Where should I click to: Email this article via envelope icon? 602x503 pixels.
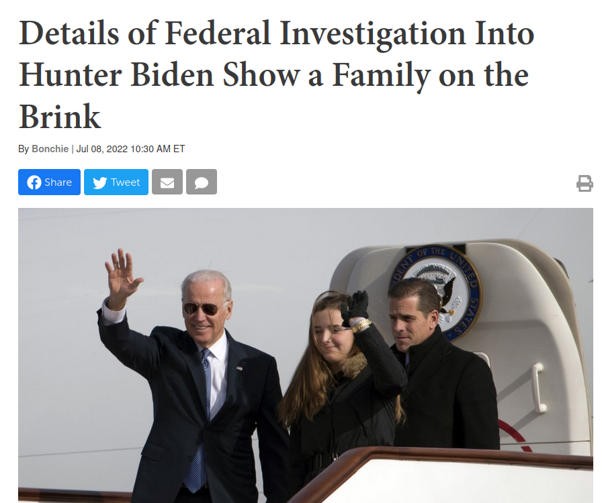click(x=167, y=182)
